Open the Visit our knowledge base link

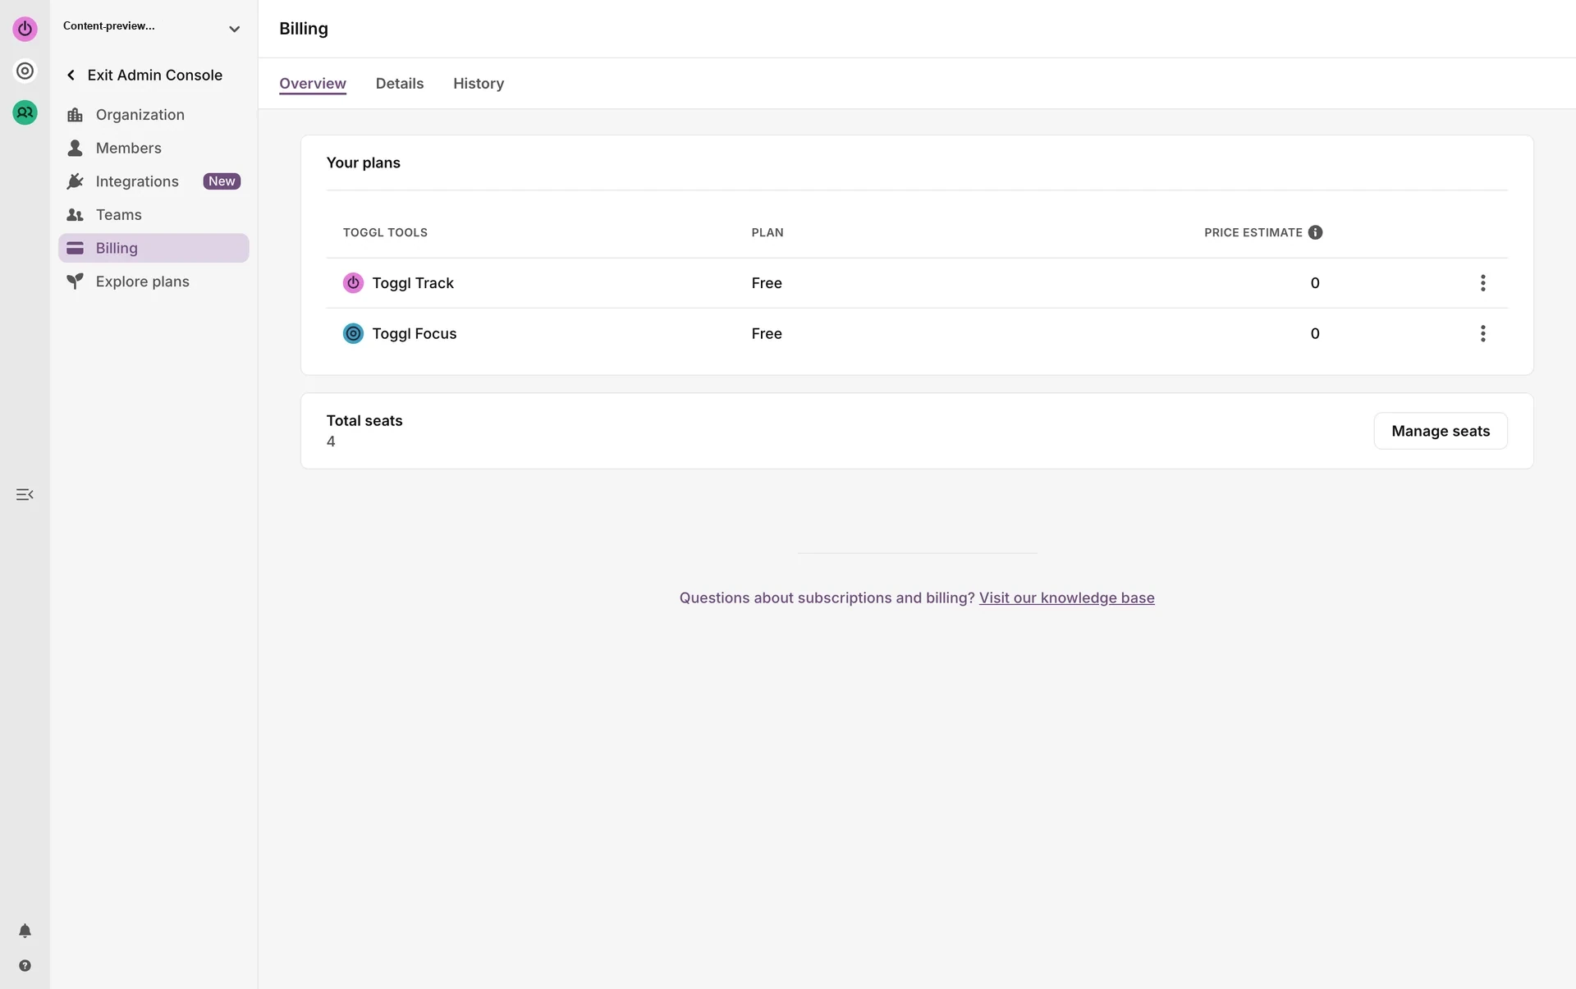click(x=1066, y=598)
